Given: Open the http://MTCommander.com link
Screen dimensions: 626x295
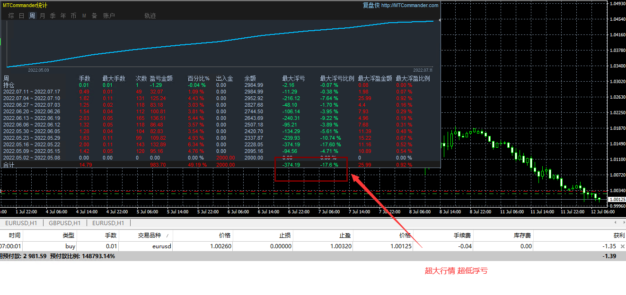Looking at the screenshot, I should (x=409, y=6).
